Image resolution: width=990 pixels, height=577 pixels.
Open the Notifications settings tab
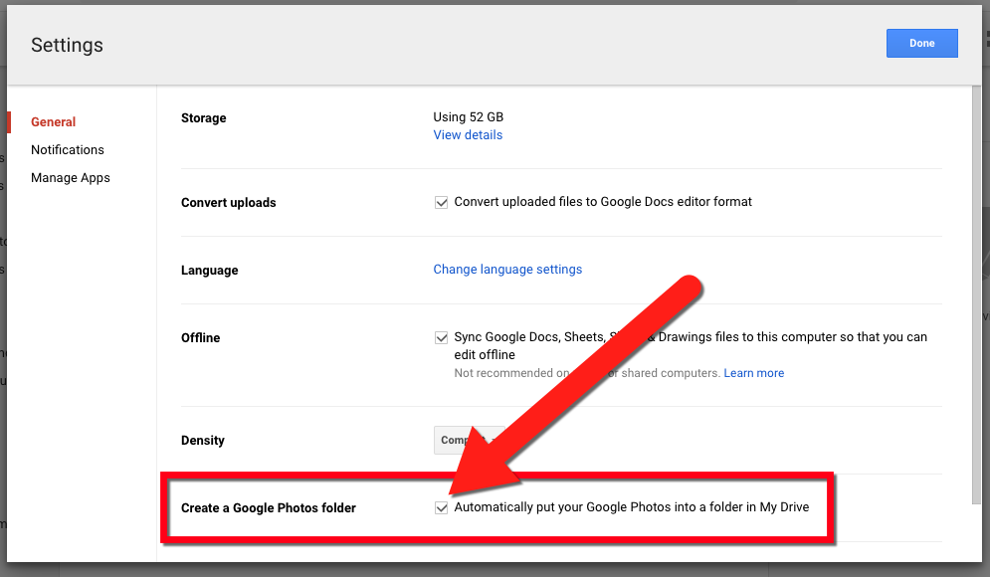coord(68,149)
